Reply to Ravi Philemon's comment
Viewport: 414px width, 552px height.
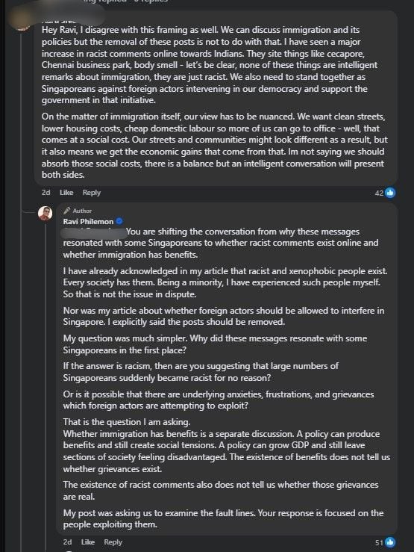coord(113,542)
